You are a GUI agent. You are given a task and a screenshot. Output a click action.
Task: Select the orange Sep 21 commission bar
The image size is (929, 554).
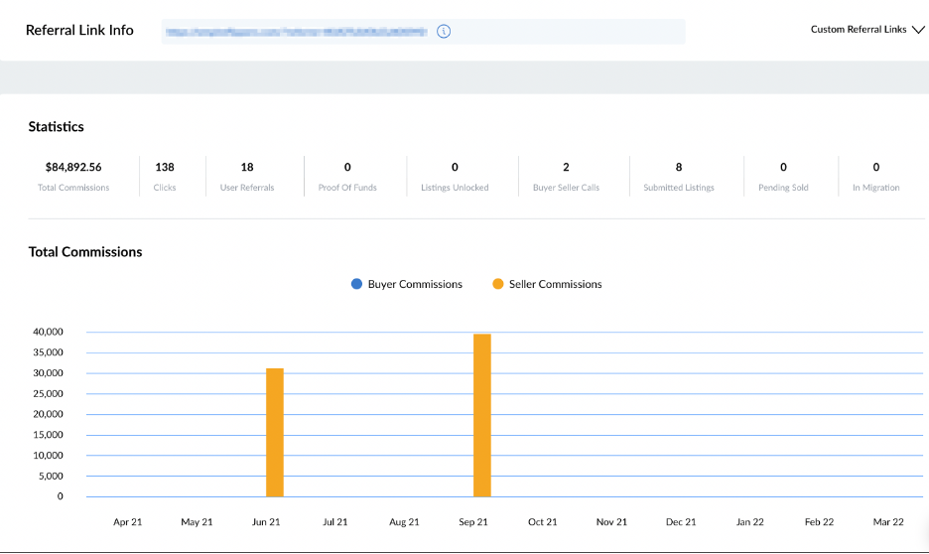tap(482, 415)
